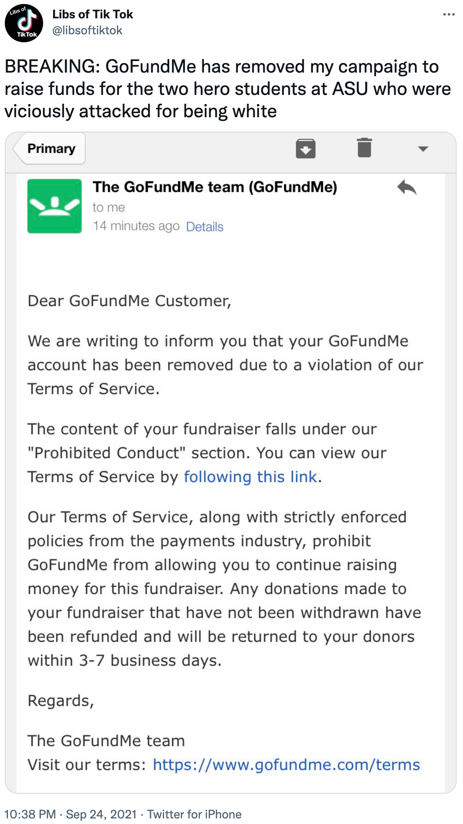The height and width of the screenshot is (824, 463).
Task: Show email Details
Action: tap(205, 227)
